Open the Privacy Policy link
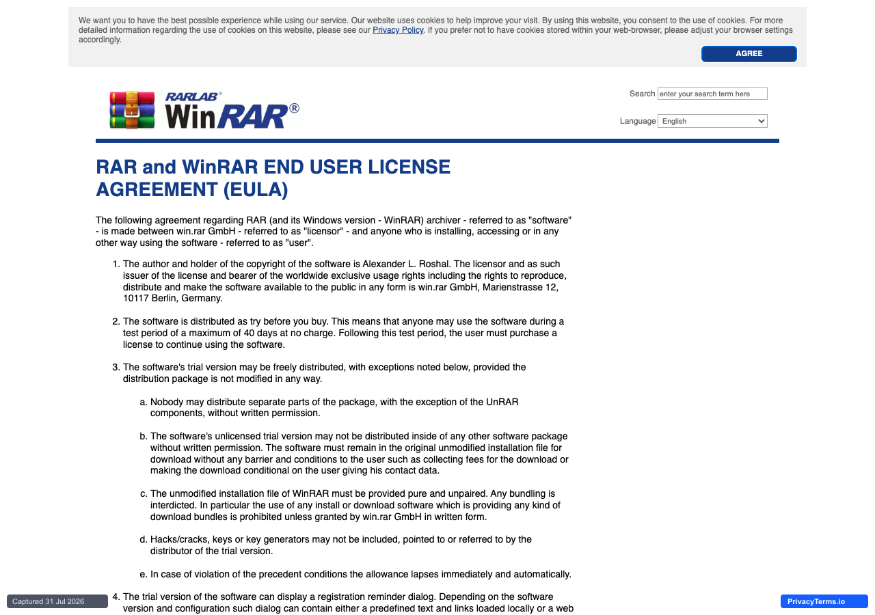875x615 pixels. tap(398, 30)
